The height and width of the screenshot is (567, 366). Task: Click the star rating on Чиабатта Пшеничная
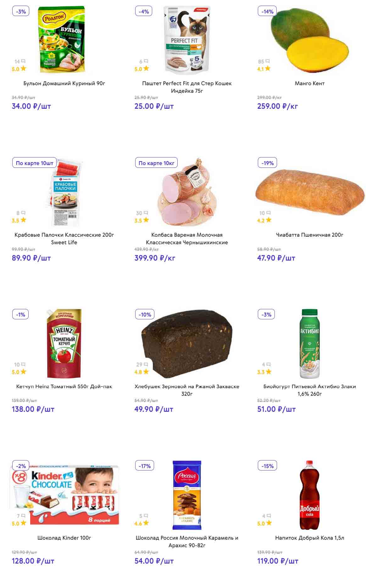tap(268, 220)
